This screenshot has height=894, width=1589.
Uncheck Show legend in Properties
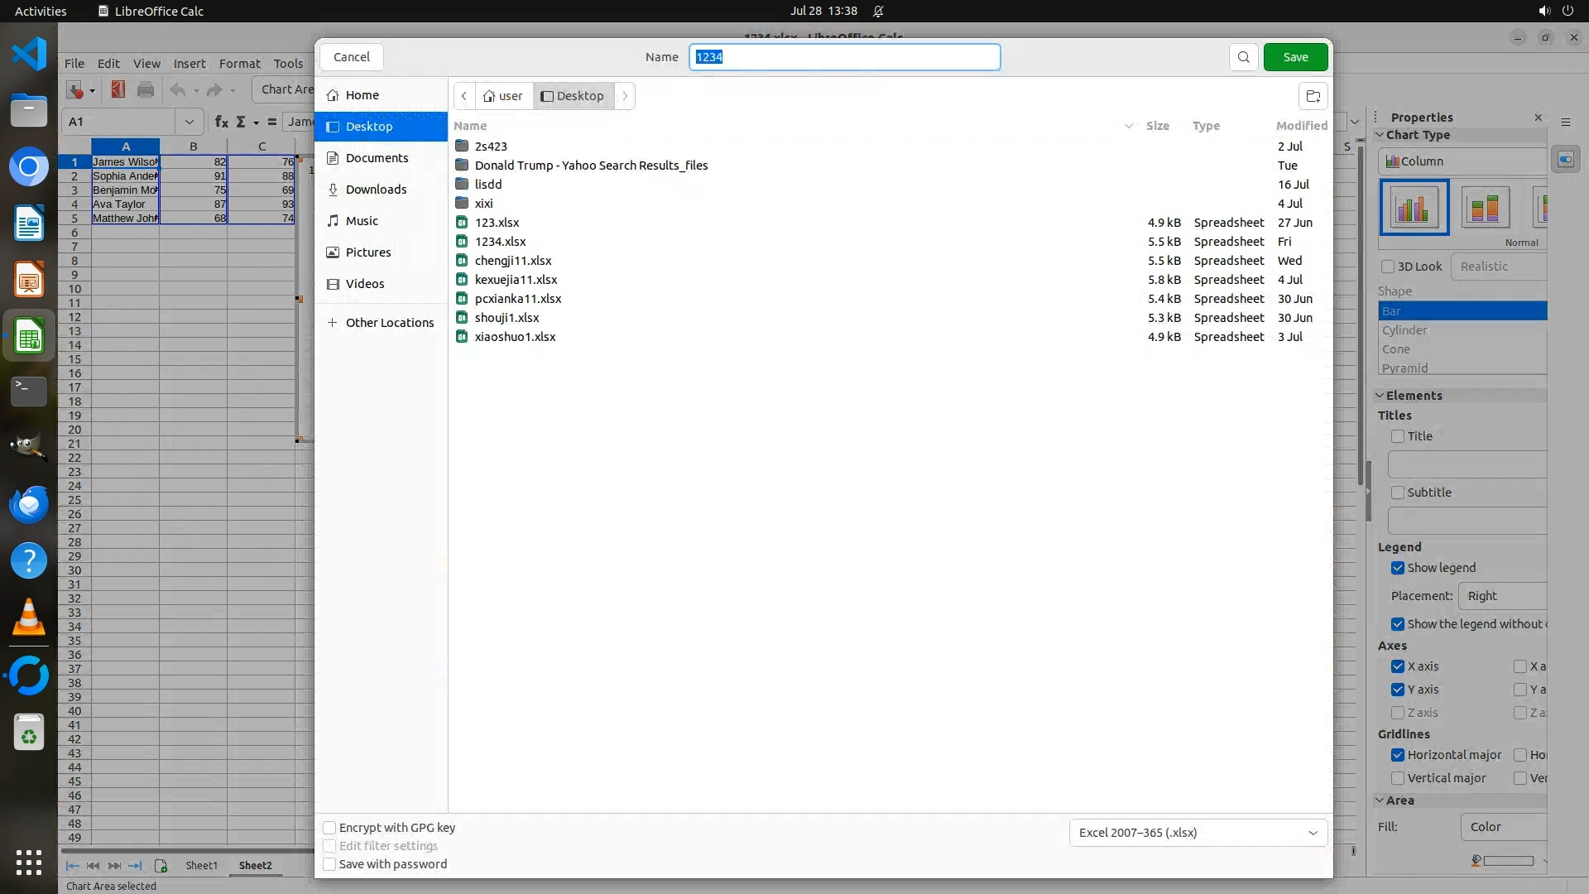[1398, 568]
